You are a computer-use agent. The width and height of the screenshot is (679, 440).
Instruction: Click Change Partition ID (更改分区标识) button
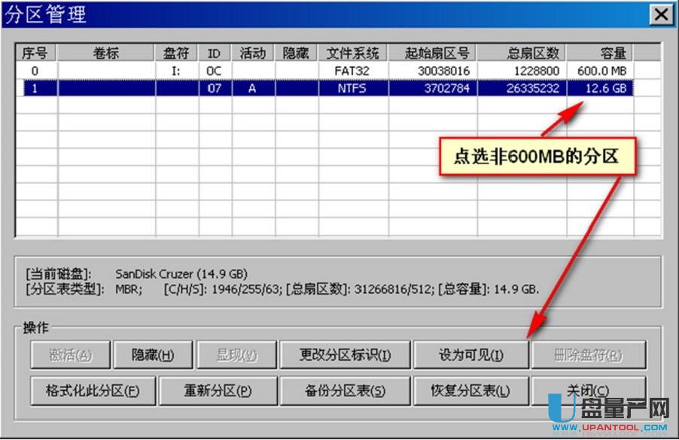point(345,355)
